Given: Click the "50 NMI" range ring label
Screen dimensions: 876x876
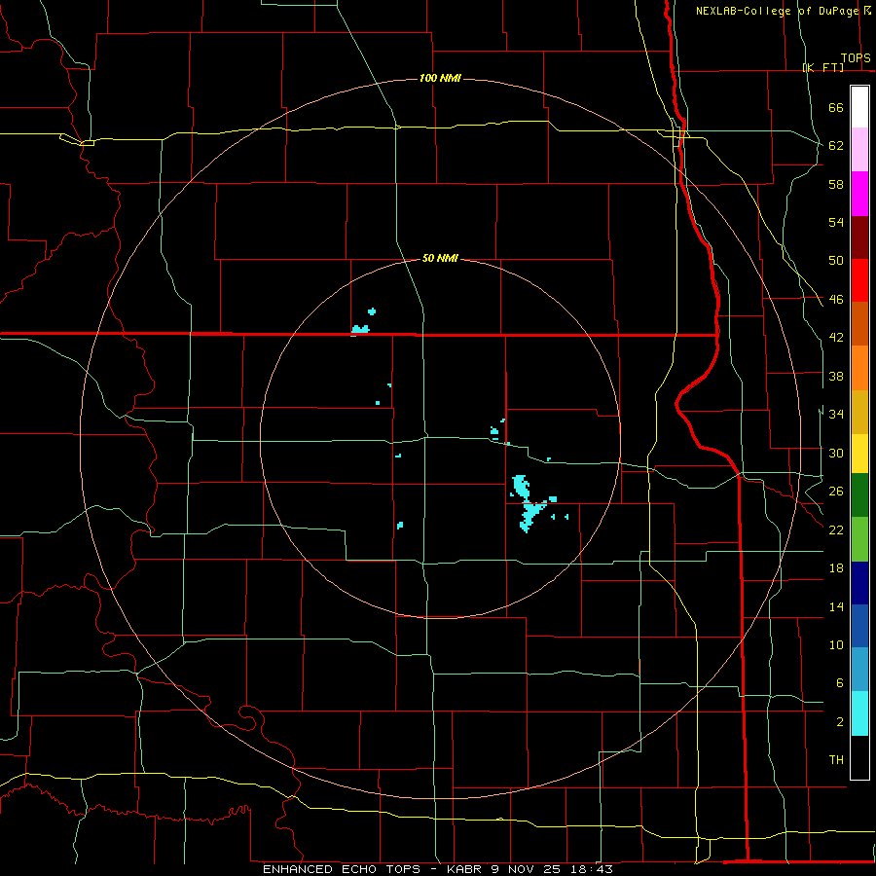Looking at the screenshot, I should pos(440,258).
